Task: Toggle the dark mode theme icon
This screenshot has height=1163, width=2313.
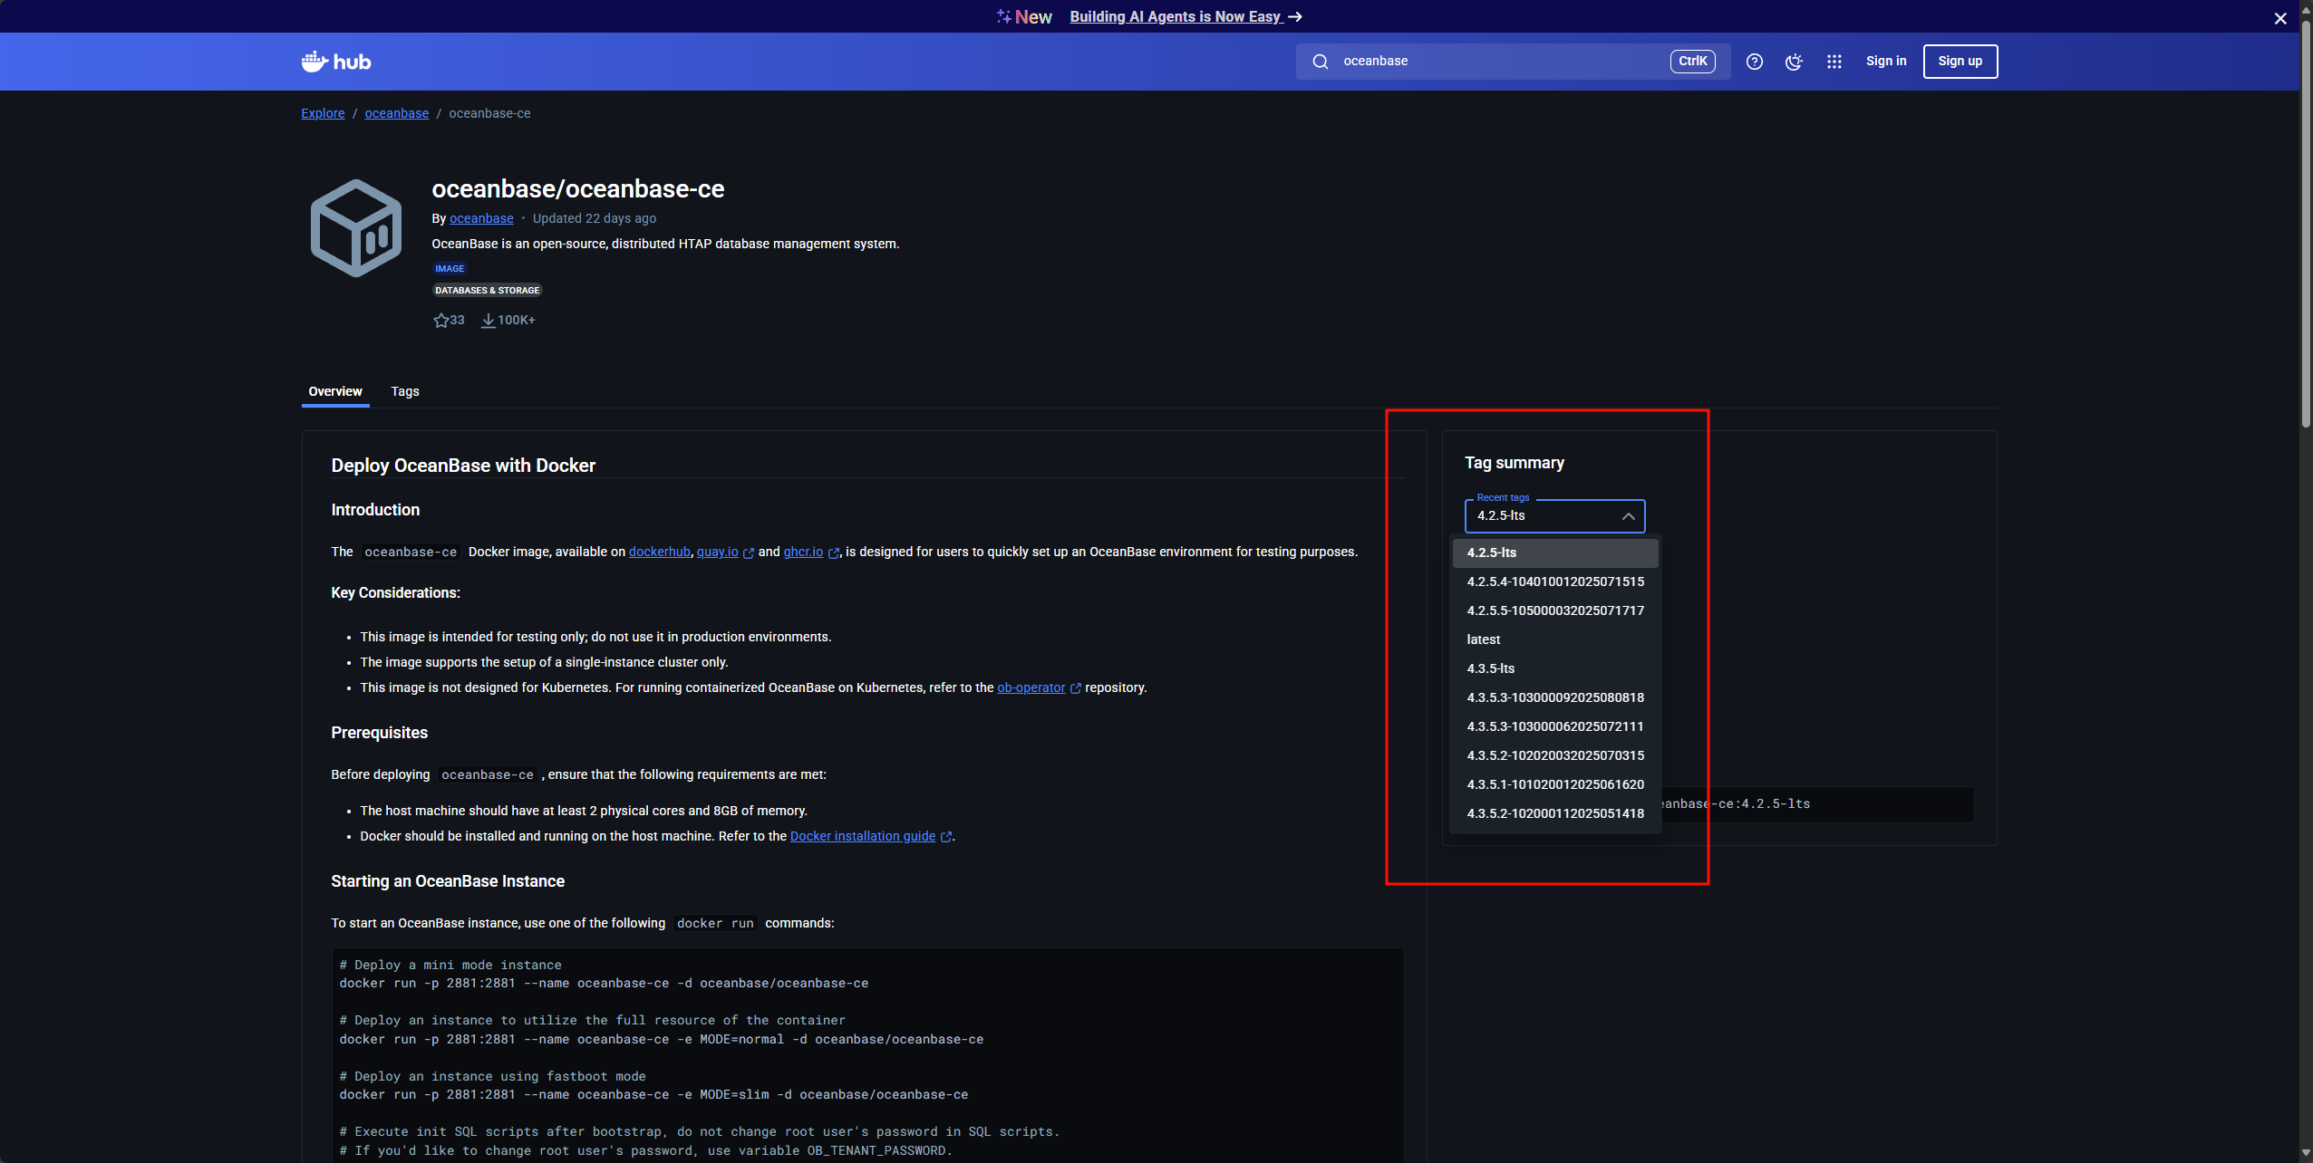Action: 1794,62
